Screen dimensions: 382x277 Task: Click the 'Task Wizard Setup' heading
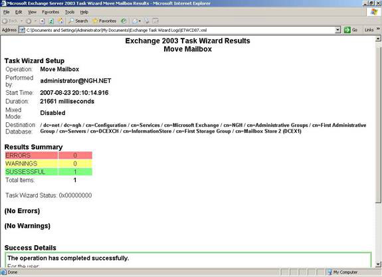tap(35, 60)
